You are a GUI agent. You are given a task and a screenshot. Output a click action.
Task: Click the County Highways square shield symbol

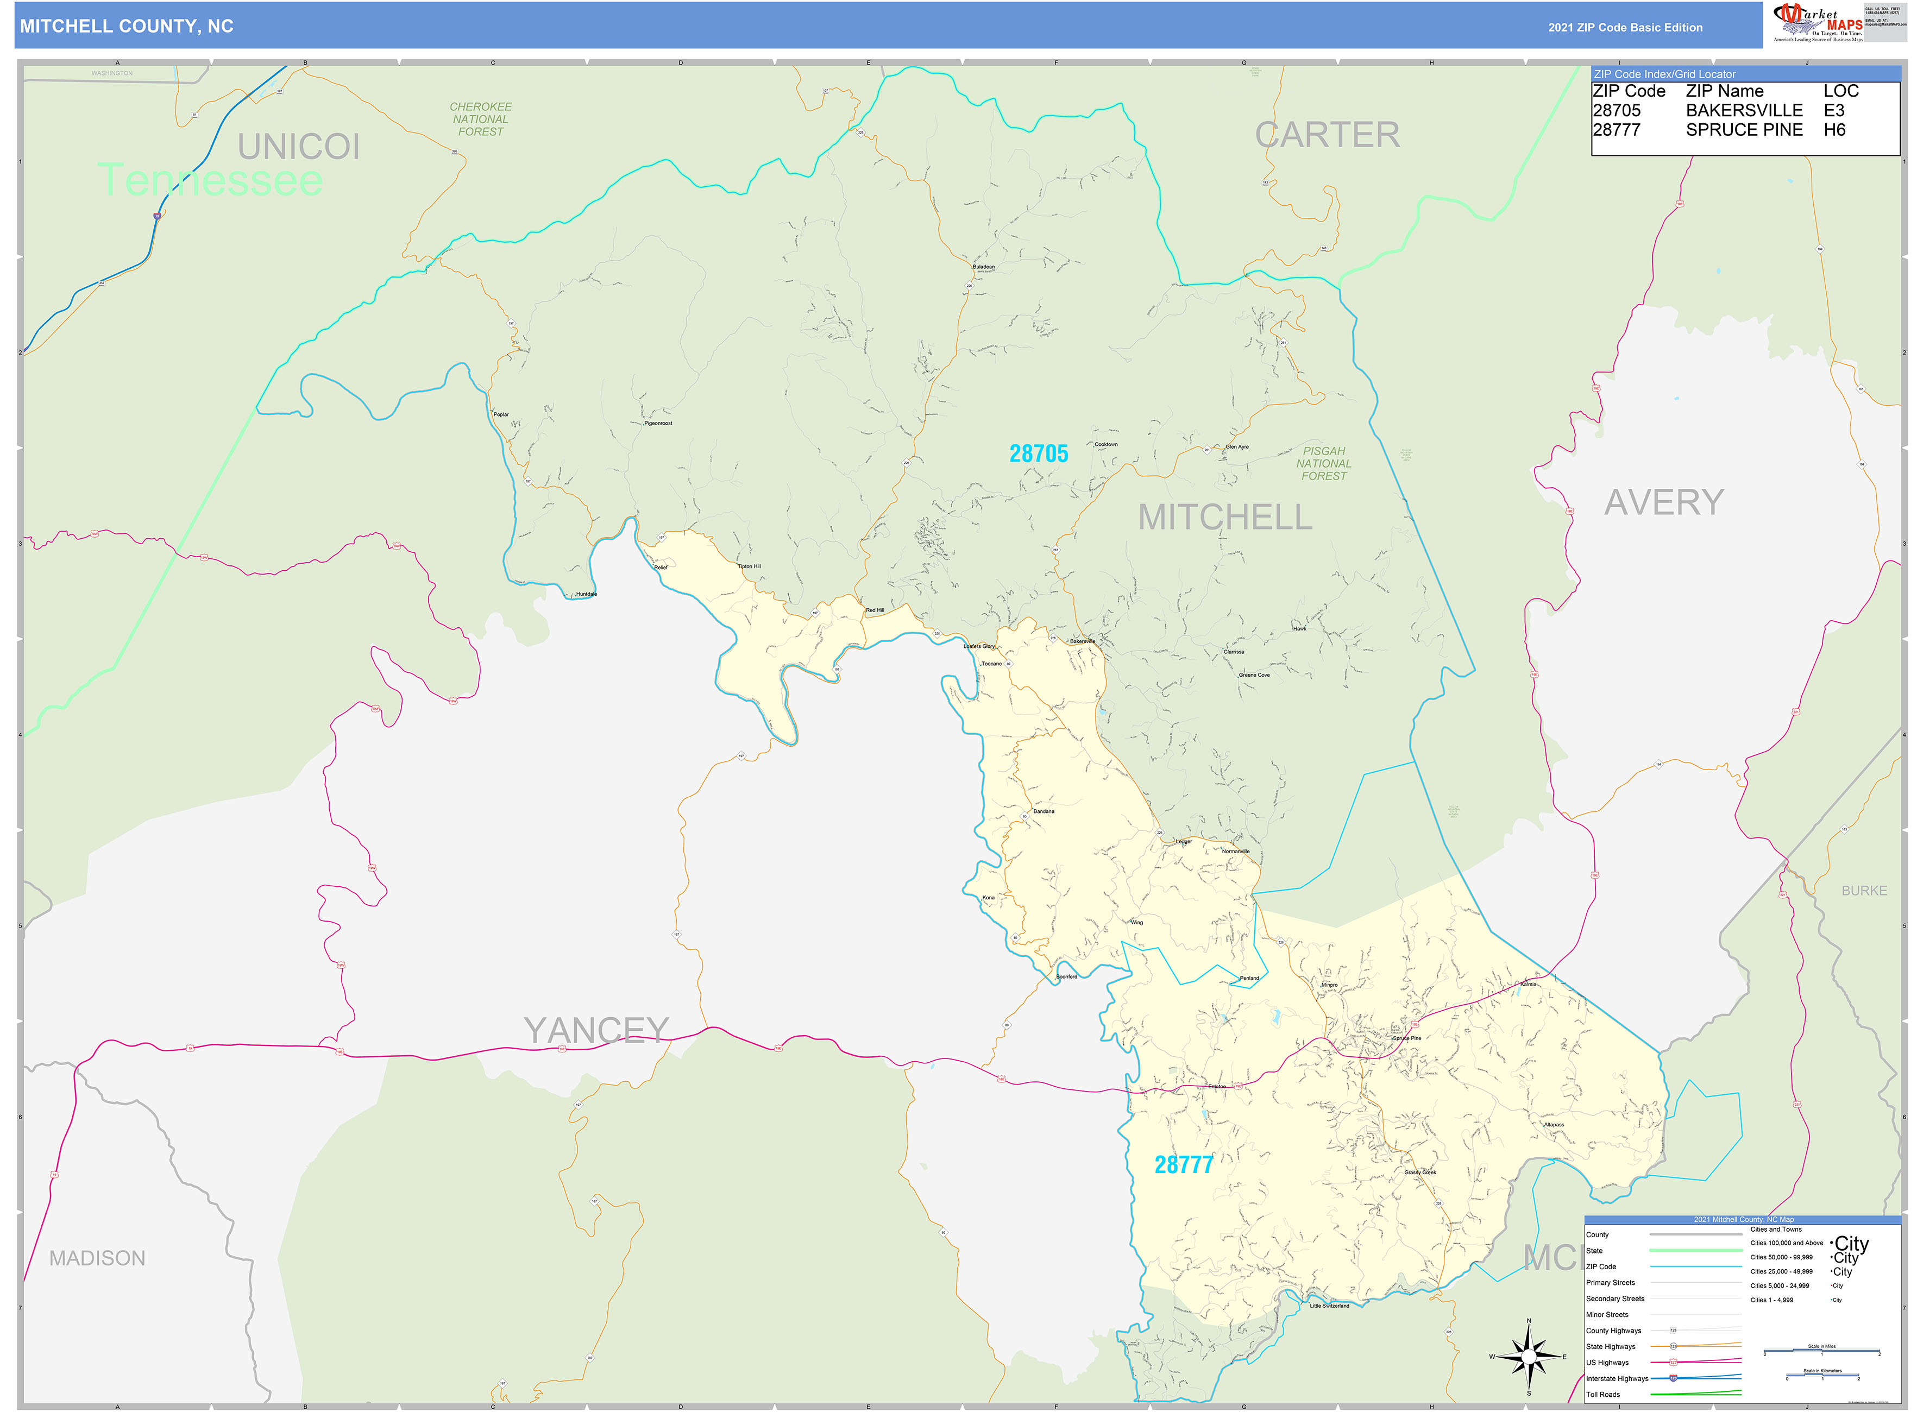pos(1674,1330)
